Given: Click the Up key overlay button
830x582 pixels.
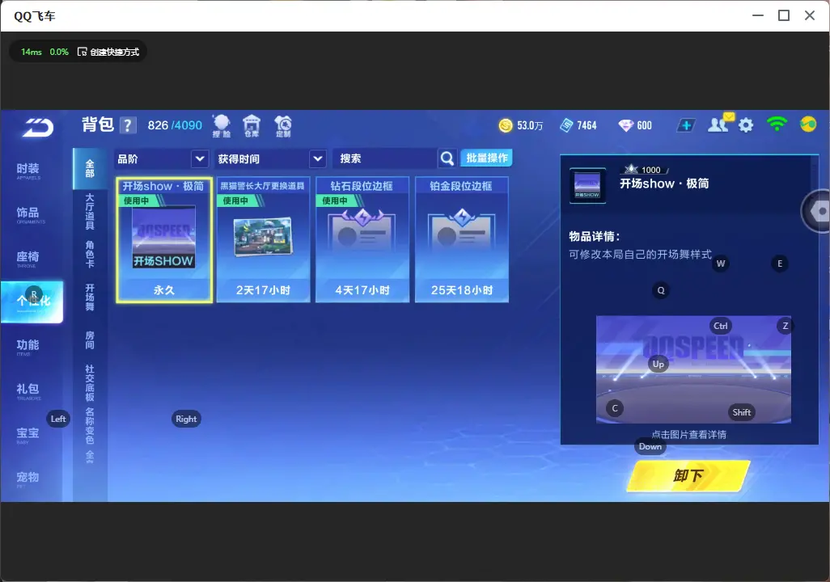Looking at the screenshot, I should click(x=658, y=364).
